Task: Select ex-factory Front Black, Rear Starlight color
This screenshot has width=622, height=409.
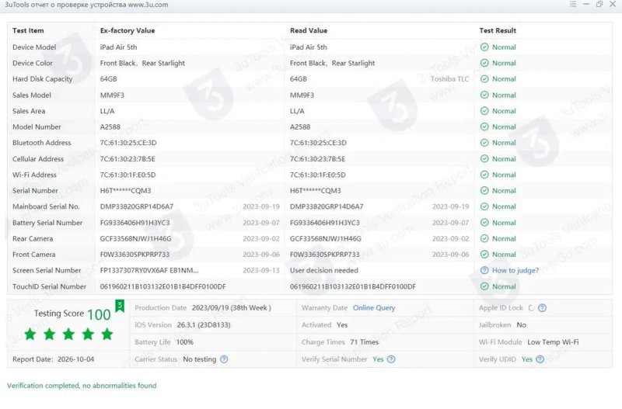Action: click(x=142, y=63)
